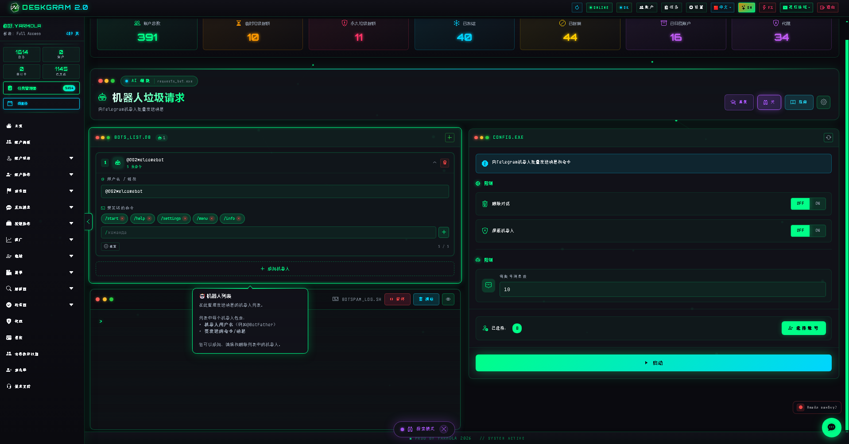
Task: Open the 中文 language dropdown
Action: (x=722, y=8)
